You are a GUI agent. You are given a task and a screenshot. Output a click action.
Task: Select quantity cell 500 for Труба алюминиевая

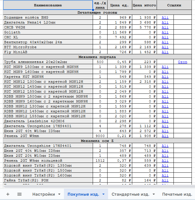click(x=100, y=62)
